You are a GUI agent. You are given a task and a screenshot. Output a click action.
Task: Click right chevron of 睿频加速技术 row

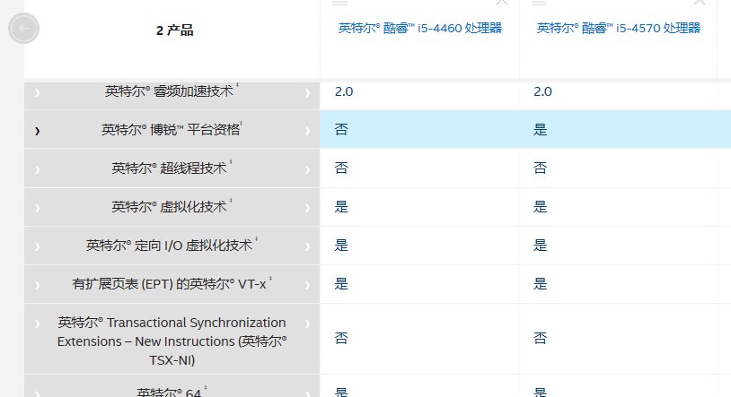[x=307, y=92]
